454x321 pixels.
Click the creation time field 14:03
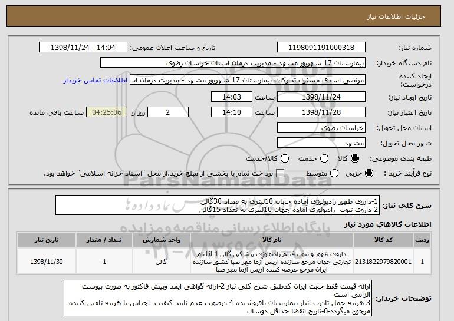click(x=232, y=97)
